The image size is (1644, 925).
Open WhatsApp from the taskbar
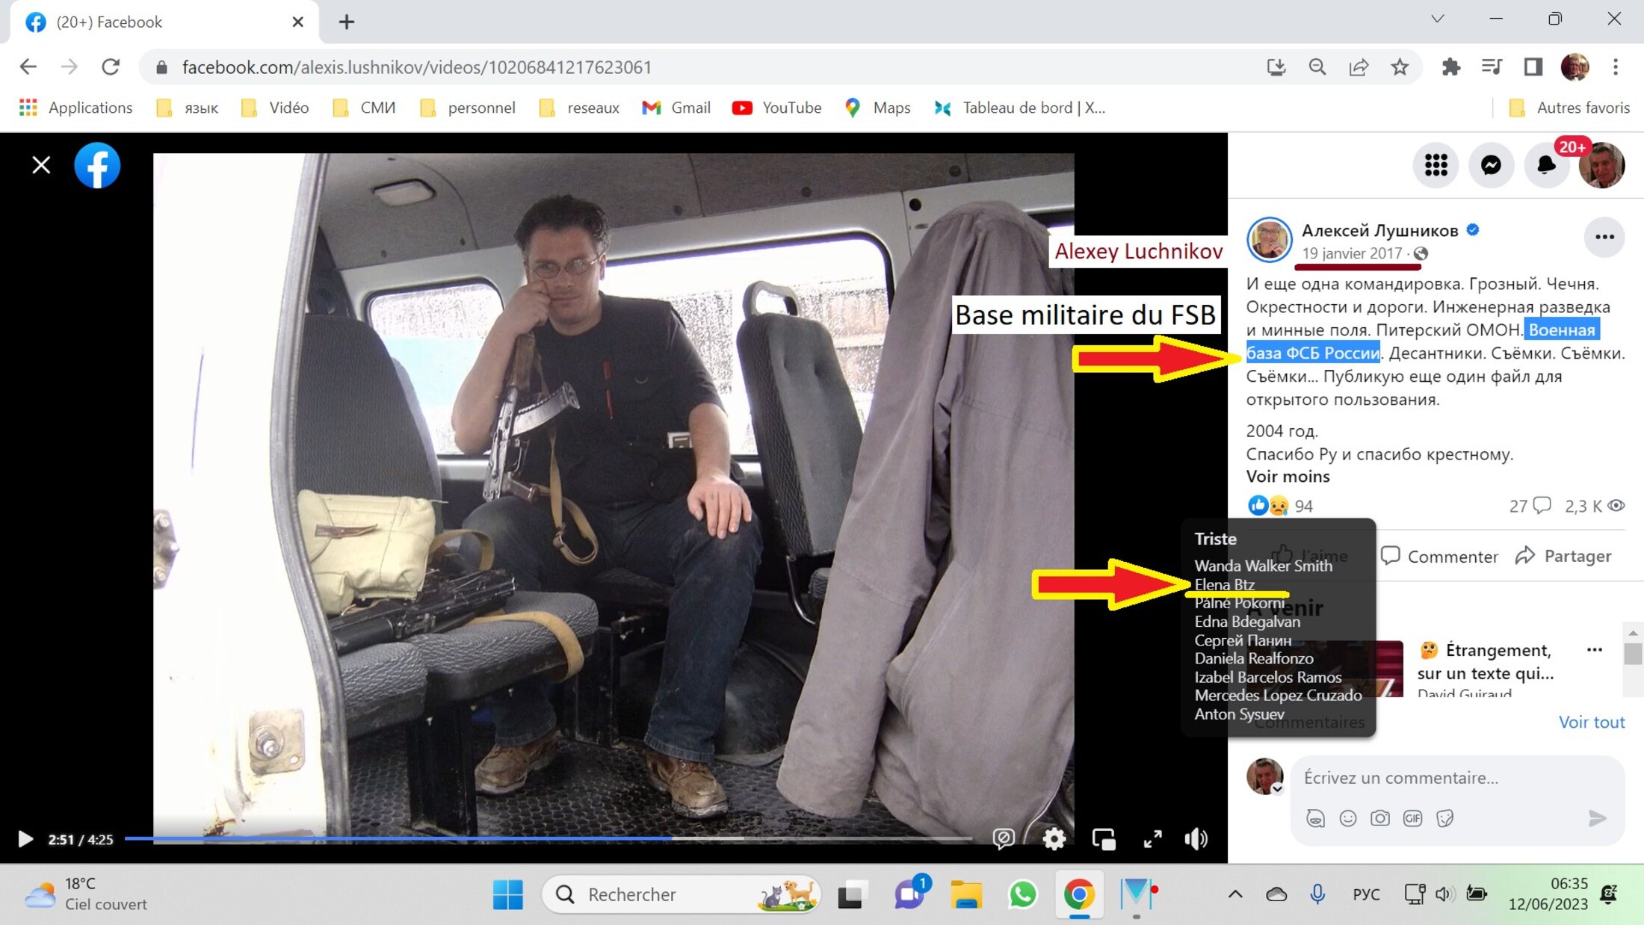tap(1022, 894)
